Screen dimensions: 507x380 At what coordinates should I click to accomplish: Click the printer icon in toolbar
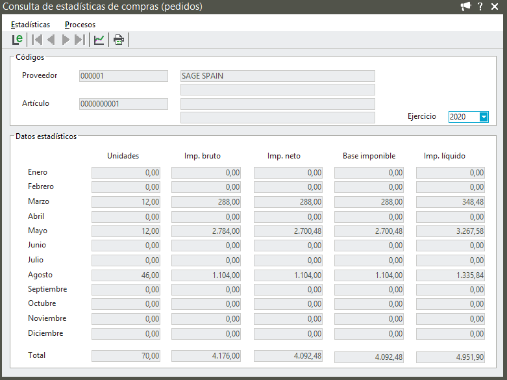119,40
